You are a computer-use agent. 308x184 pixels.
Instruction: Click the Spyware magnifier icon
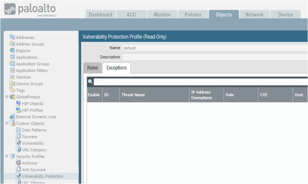click(18, 136)
